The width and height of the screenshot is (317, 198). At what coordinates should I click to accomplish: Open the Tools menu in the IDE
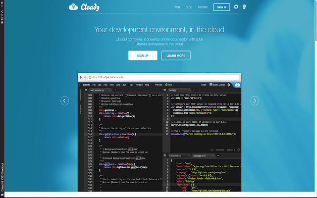(131, 85)
